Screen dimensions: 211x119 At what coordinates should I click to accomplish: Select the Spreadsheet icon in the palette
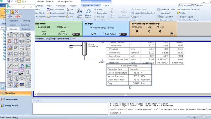28,66
